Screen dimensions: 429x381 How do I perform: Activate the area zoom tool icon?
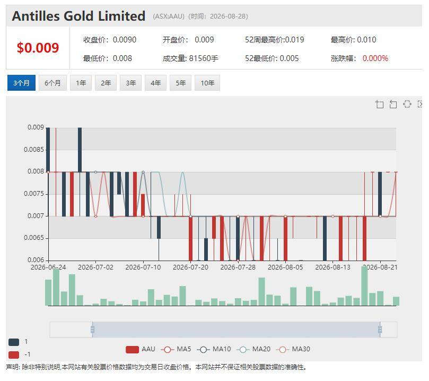coord(379,105)
